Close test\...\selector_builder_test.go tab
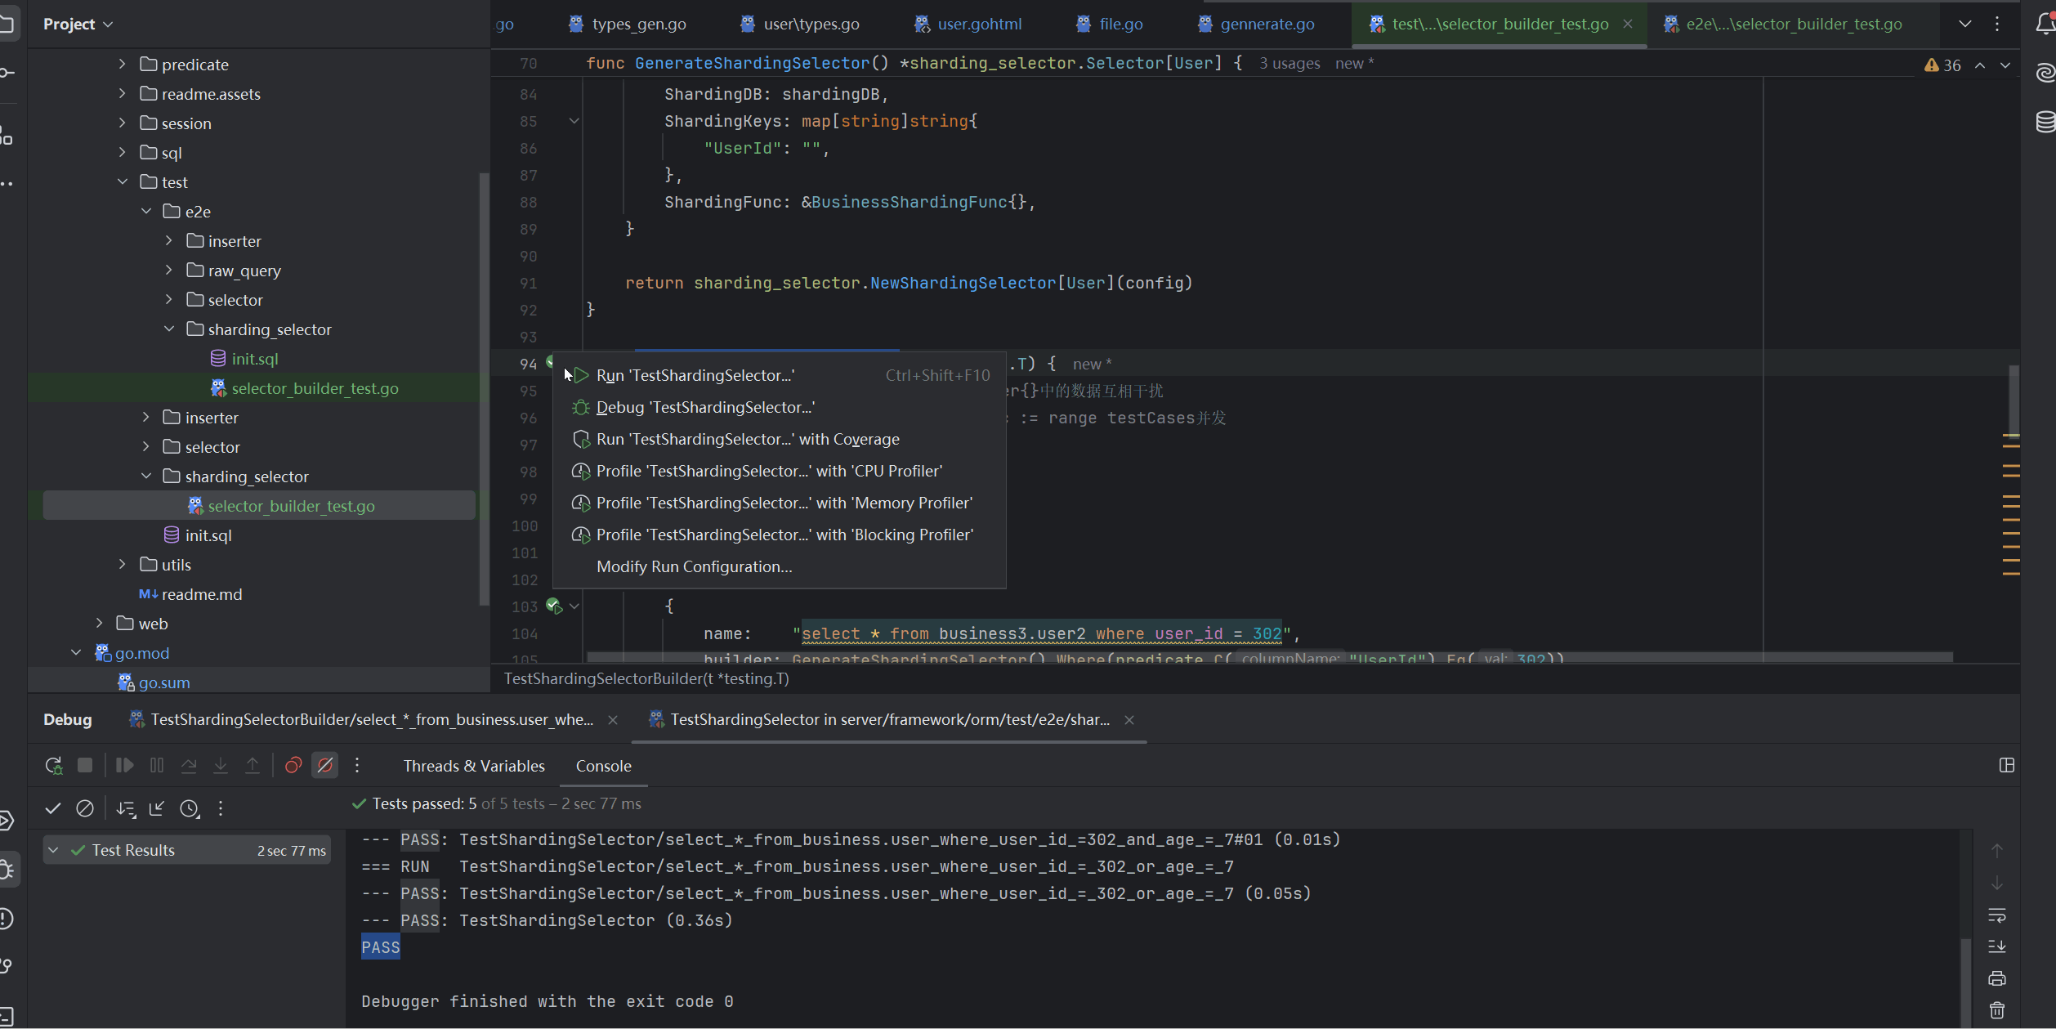Image resolution: width=2056 pixels, height=1029 pixels. 1627,24
